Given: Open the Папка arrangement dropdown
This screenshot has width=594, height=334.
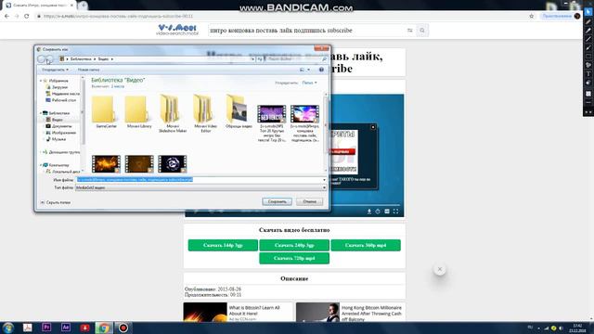Looking at the screenshot, I should coord(309,83).
